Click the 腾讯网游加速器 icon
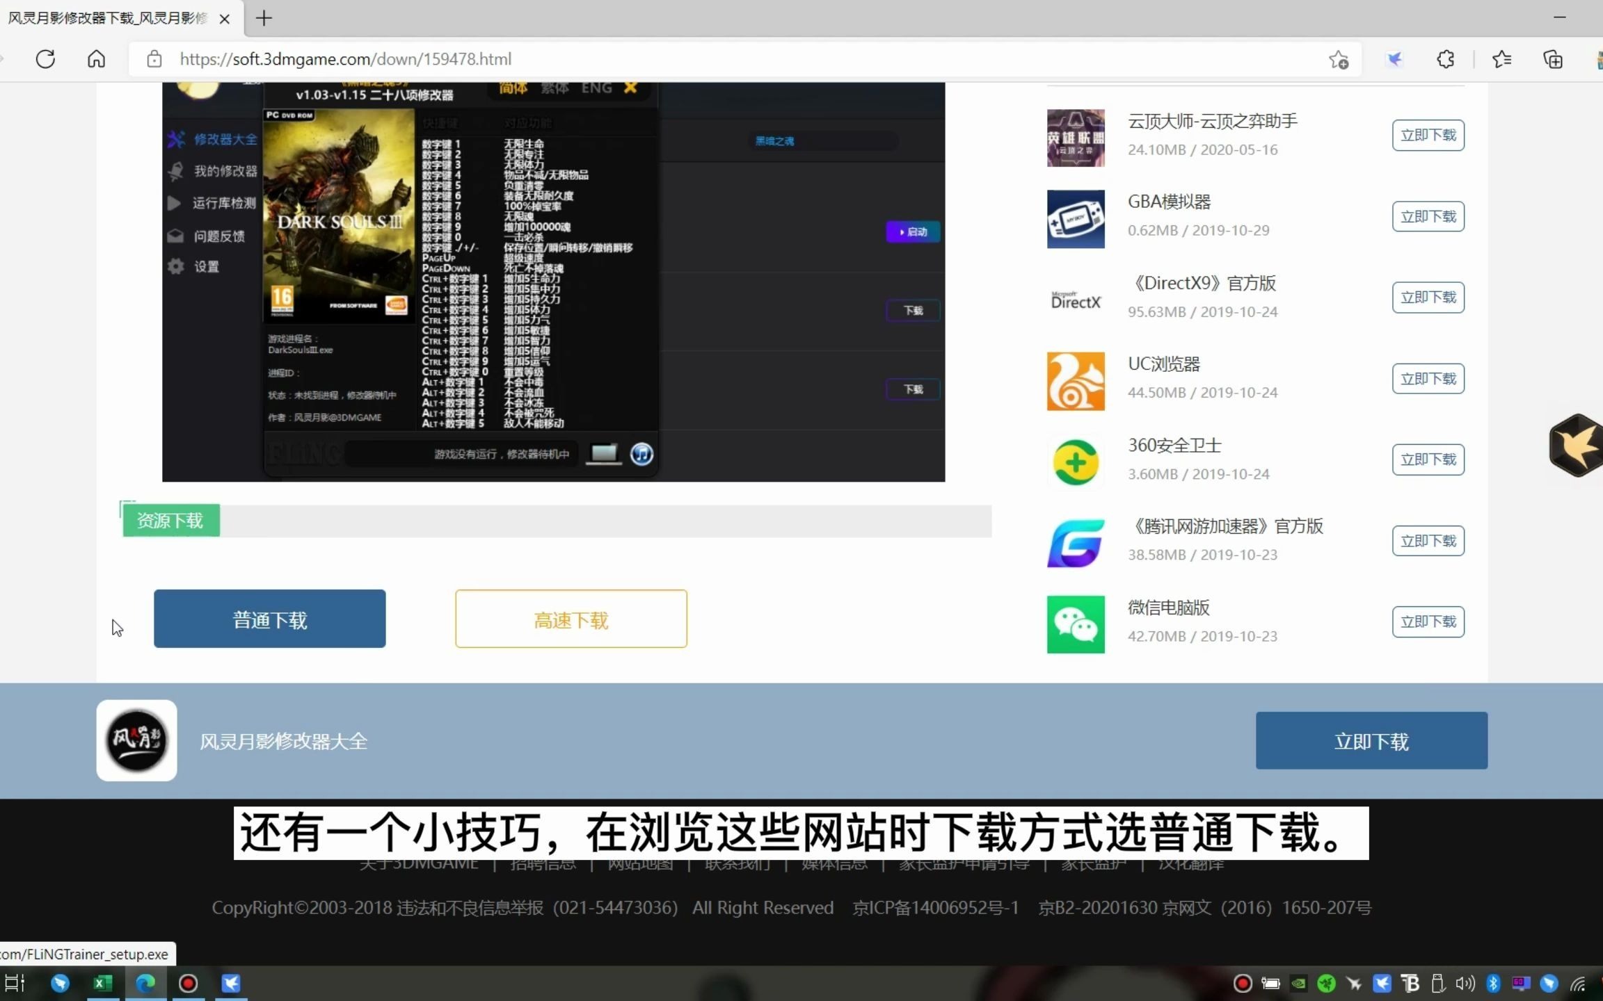The height and width of the screenshot is (1001, 1603). pos(1076,543)
